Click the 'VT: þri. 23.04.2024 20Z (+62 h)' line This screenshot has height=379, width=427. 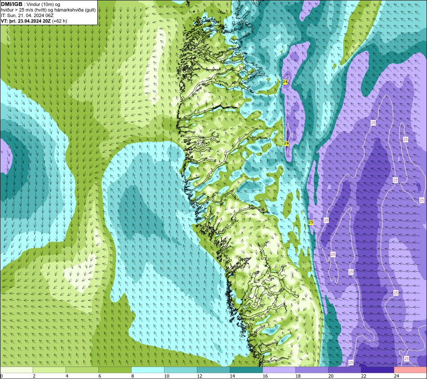(34, 21)
